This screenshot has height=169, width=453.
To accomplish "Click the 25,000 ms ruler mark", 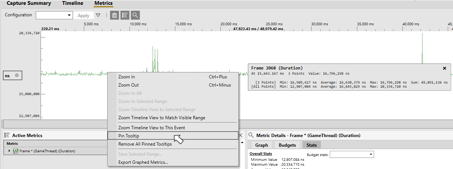I will (274, 24).
